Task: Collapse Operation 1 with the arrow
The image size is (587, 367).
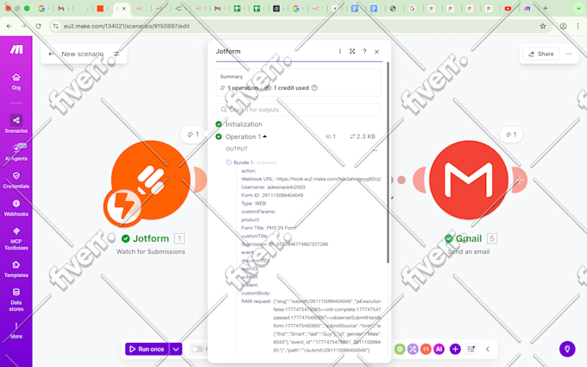Action: click(x=265, y=136)
